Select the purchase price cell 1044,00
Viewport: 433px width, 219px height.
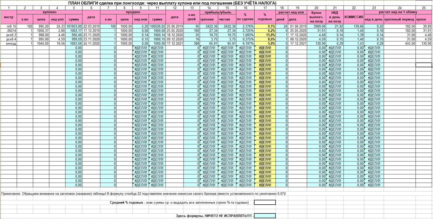(41, 43)
